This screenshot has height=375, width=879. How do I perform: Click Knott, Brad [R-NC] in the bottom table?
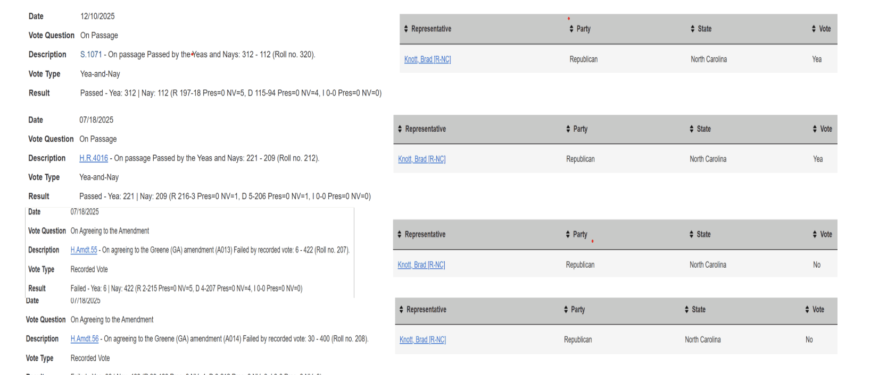(422, 339)
